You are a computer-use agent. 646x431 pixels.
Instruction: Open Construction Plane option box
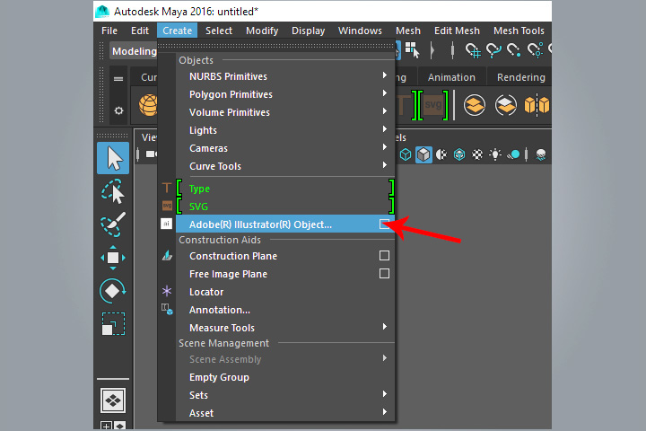(384, 256)
